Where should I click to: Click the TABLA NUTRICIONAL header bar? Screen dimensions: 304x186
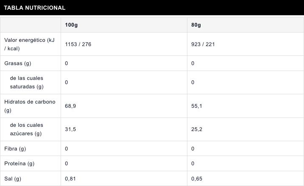click(x=152, y=8)
